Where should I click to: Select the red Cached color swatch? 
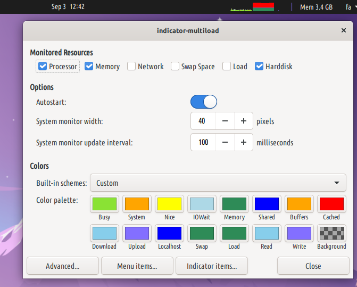tap(331, 204)
